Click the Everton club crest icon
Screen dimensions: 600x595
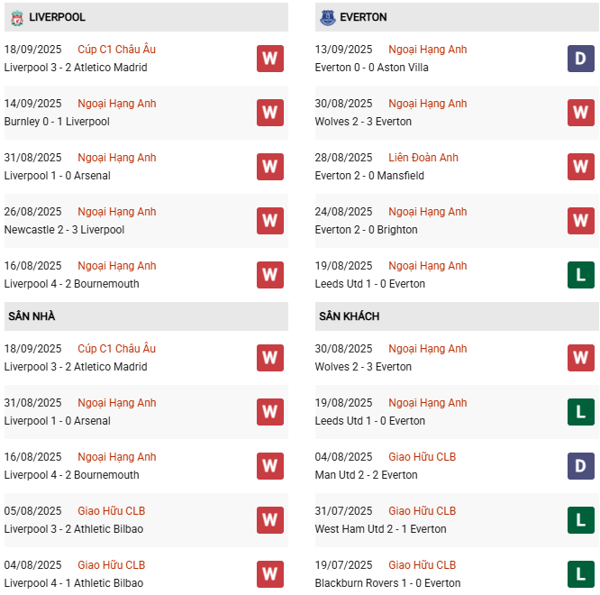coord(327,17)
